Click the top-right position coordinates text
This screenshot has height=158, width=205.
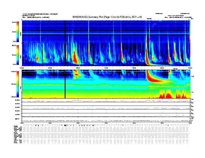(x=178, y=17)
